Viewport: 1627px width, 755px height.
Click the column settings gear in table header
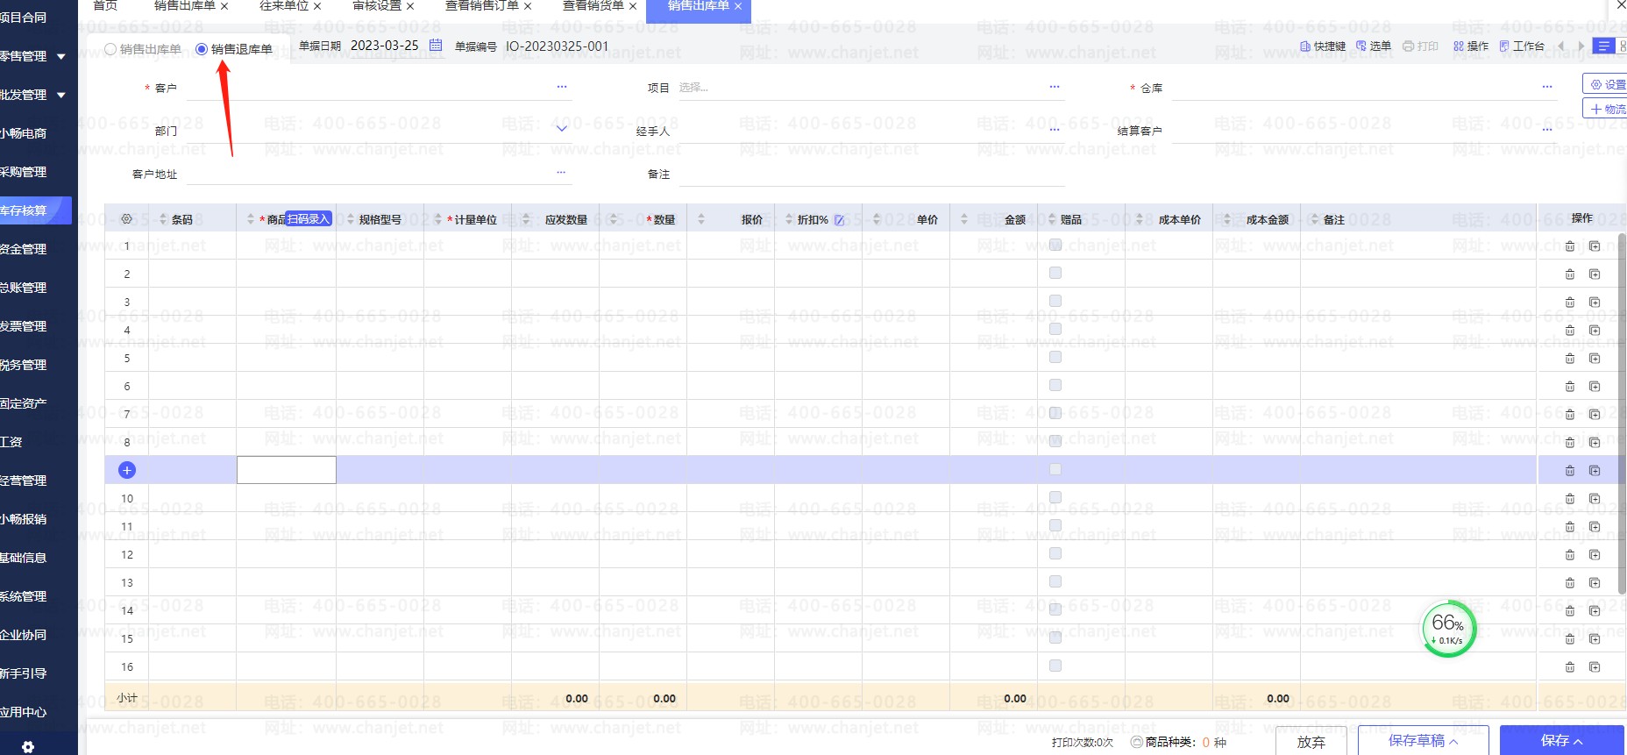[x=126, y=219]
